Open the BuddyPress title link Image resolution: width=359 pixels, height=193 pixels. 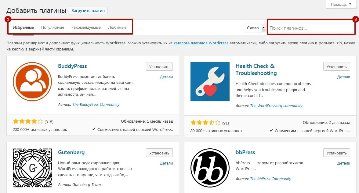coord(72,66)
